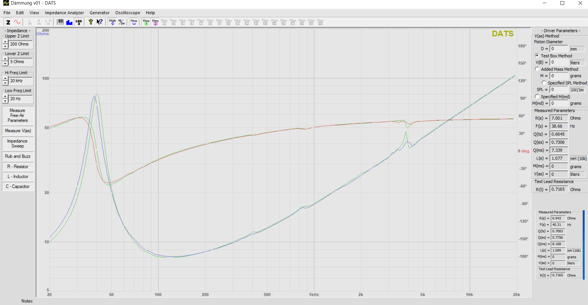Select the Mem 2 memory slot icon
Viewport: 588px width, 305px height.
(x=155, y=22)
